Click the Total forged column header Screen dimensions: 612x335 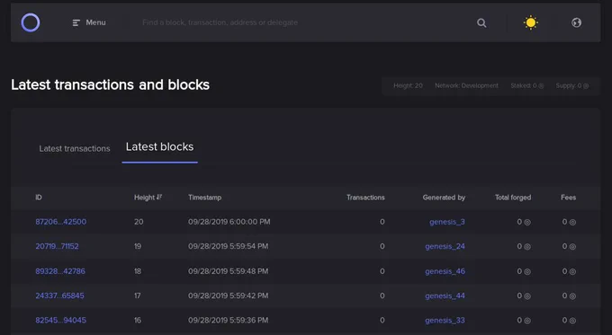pos(513,198)
